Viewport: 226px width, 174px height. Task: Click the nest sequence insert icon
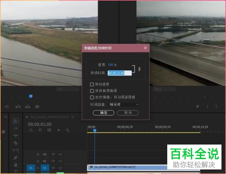(31, 130)
